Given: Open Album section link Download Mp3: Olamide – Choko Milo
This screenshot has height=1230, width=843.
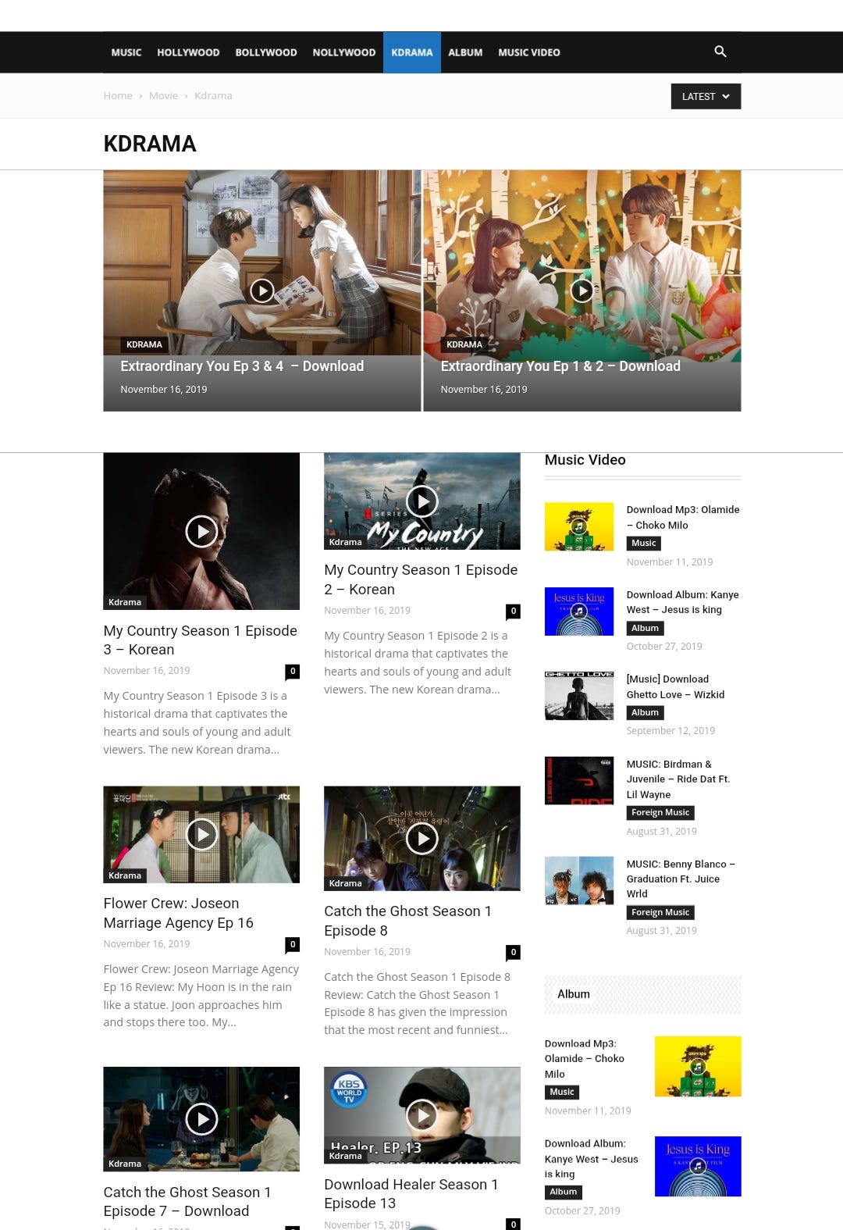Looking at the screenshot, I should coord(585,1059).
